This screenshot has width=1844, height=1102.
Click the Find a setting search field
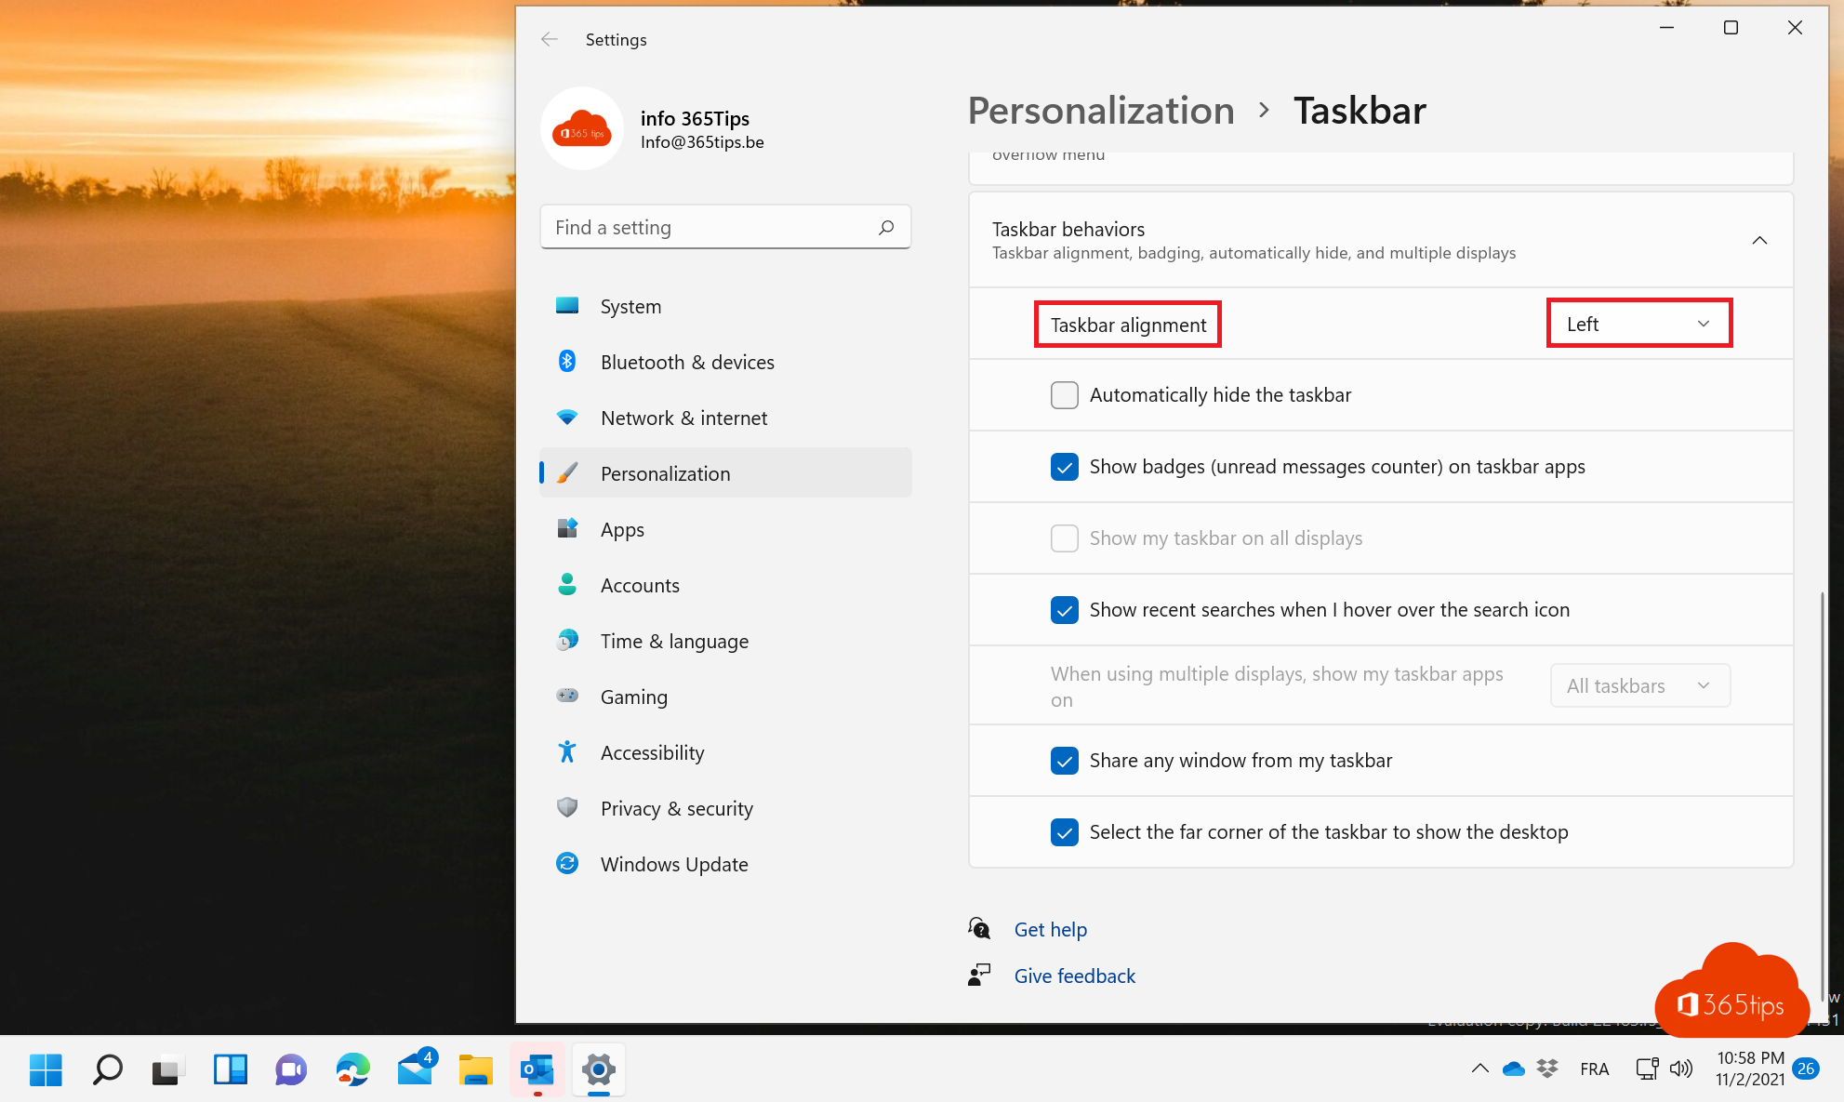[724, 227]
